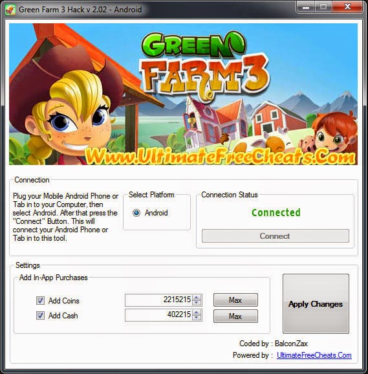Screen dimensions: 368x374
Task: Increase cash value with up arrow
Action: [197, 313]
